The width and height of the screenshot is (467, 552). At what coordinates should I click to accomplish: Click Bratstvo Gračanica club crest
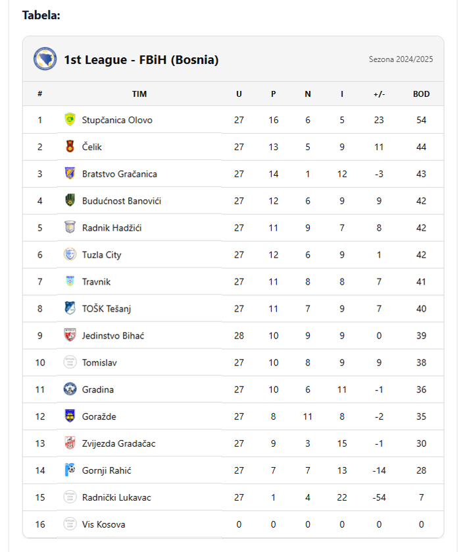click(x=70, y=173)
